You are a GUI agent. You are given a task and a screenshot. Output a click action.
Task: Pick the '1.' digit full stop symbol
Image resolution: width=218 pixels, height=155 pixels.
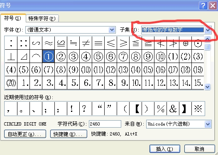pos(24,83)
